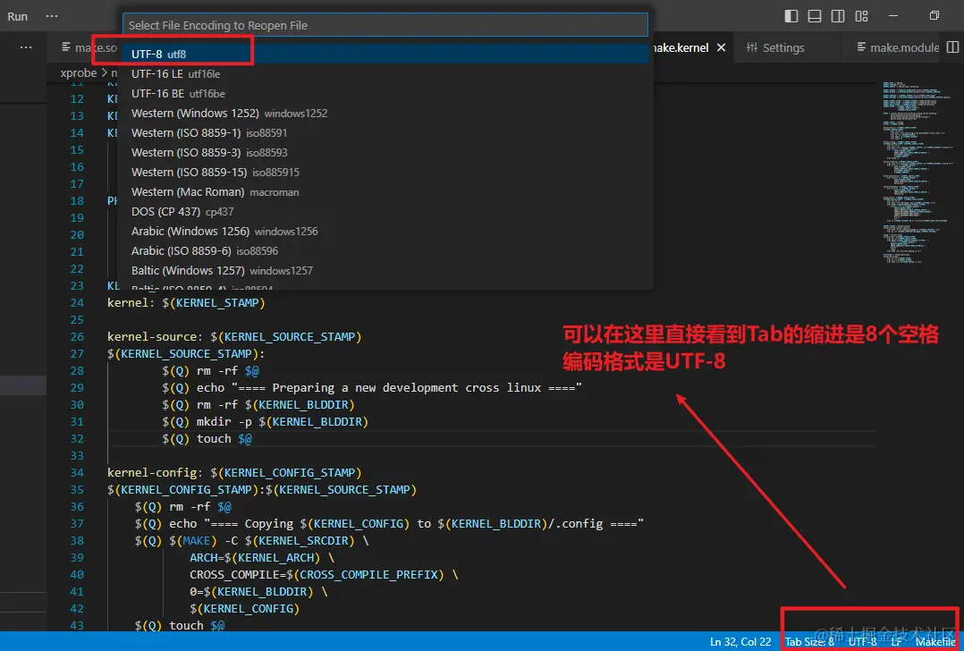Open the title bar more menus ellipsis
964x651 pixels.
tap(52, 16)
